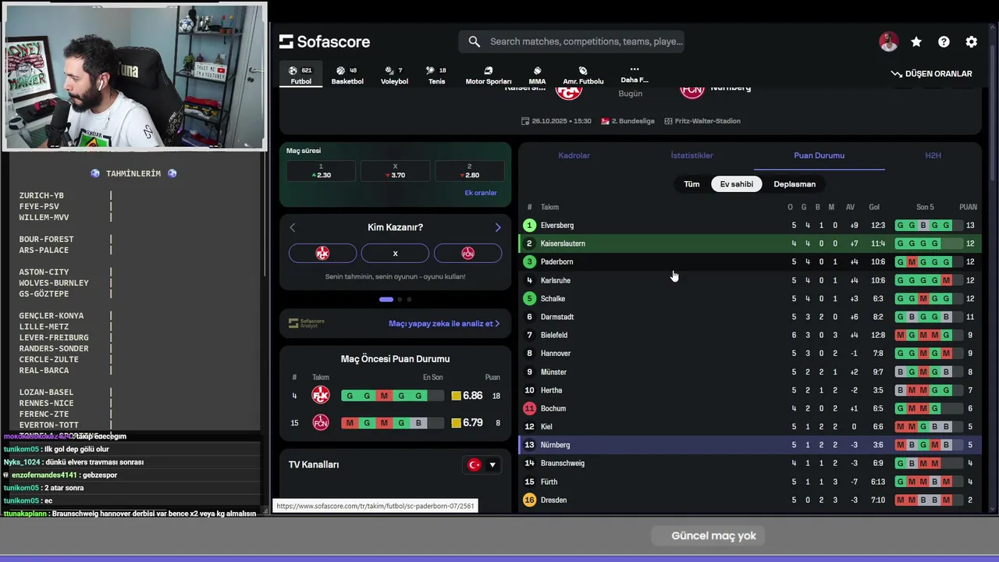Click the Fritz-Walter-Stadion stadium icon
Image resolution: width=999 pixels, height=562 pixels.
tap(668, 121)
